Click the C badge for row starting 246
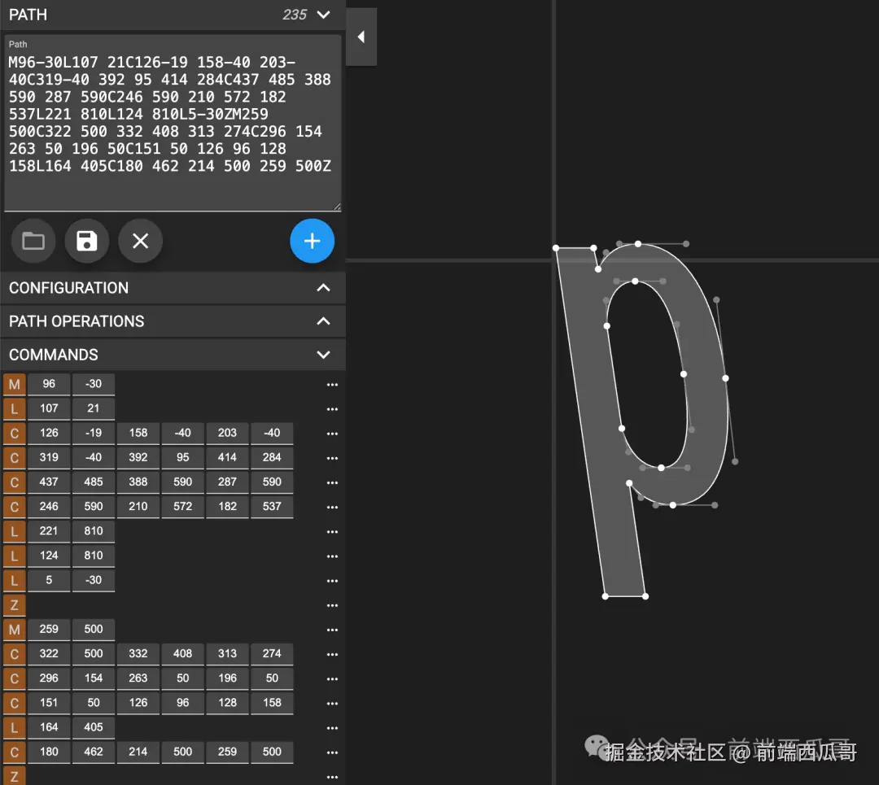Screen dimensions: 879x785 [x=15, y=507]
